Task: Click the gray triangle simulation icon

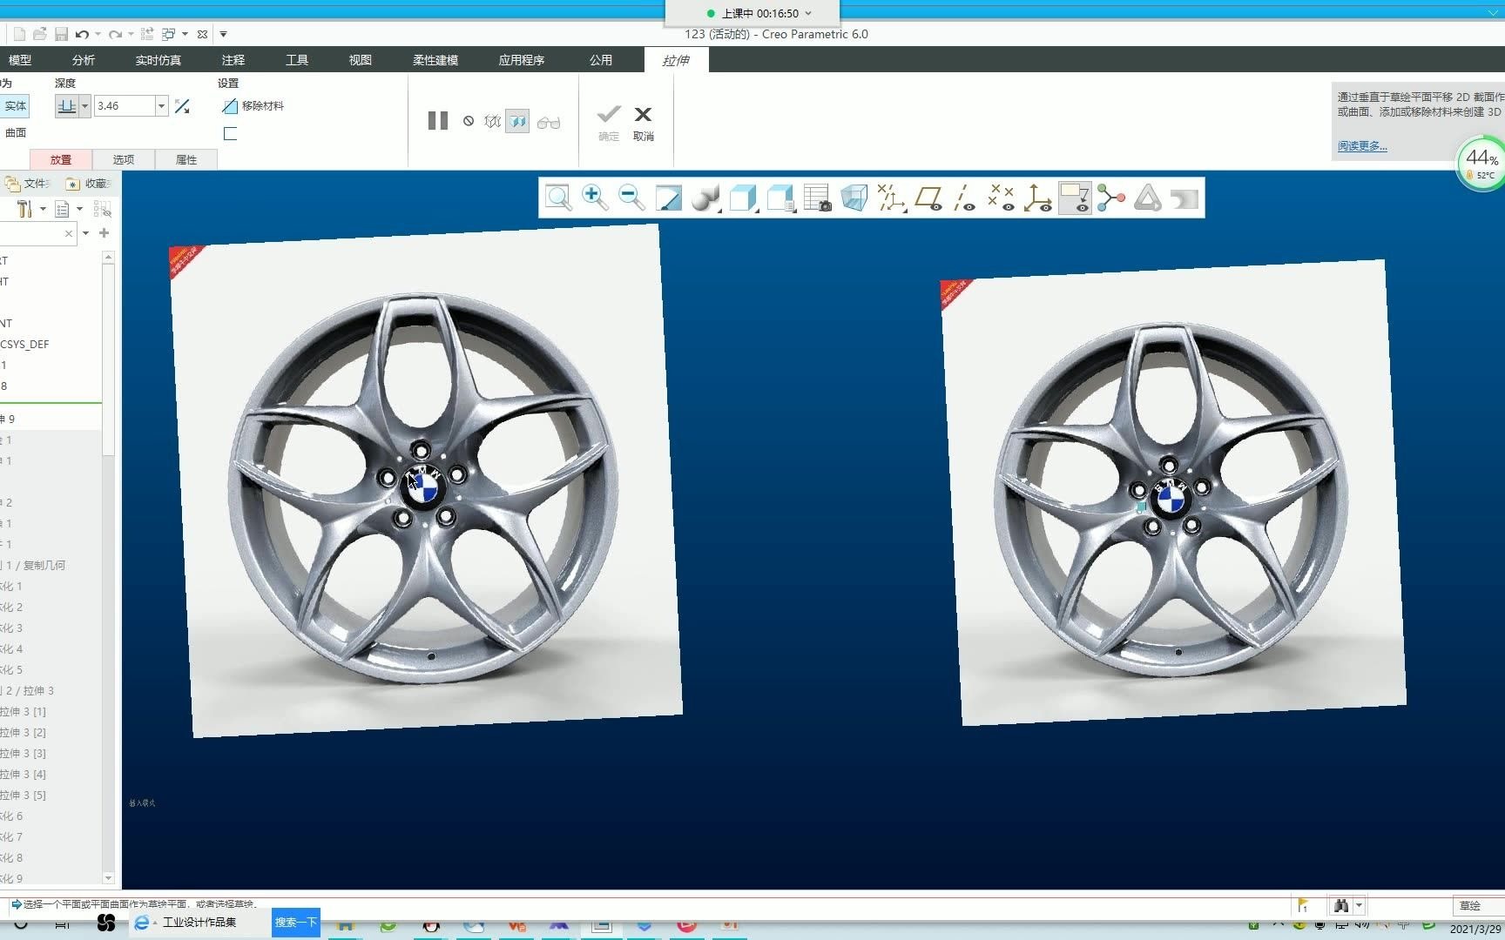Action: pyautogui.click(x=1147, y=198)
